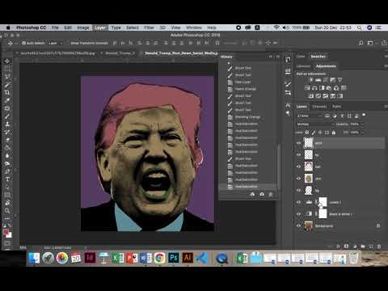388x291 pixels.
Task: Select the Horizontal Type tool
Action: coord(7,179)
